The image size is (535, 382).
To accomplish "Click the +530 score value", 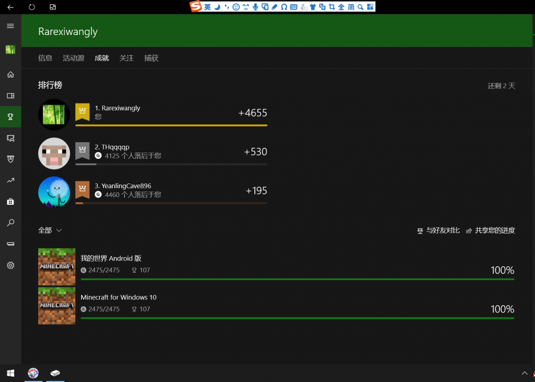I will coord(255,152).
